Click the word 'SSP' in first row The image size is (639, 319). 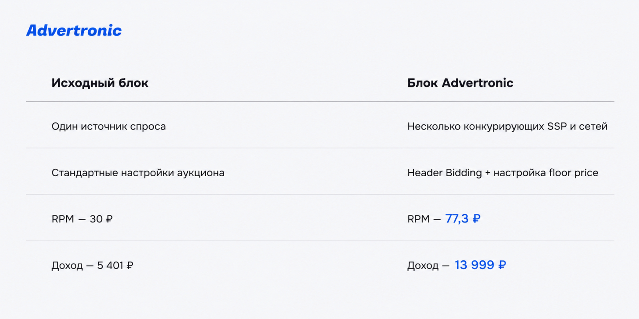click(x=557, y=126)
